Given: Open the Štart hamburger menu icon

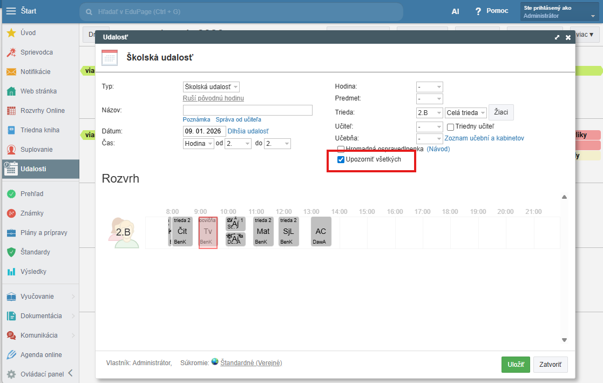Looking at the screenshot, I should point(11,11).
